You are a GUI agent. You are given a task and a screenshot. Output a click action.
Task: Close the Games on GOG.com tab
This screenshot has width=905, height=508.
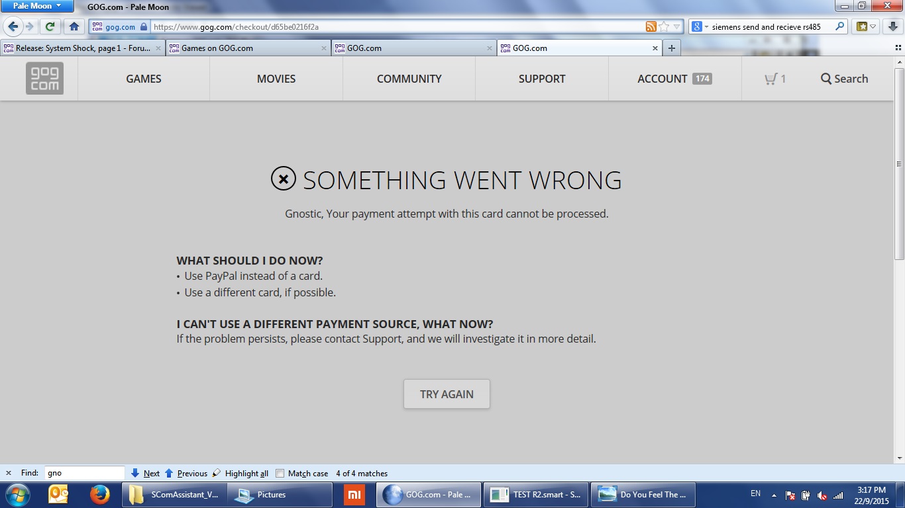click(324, 48)
